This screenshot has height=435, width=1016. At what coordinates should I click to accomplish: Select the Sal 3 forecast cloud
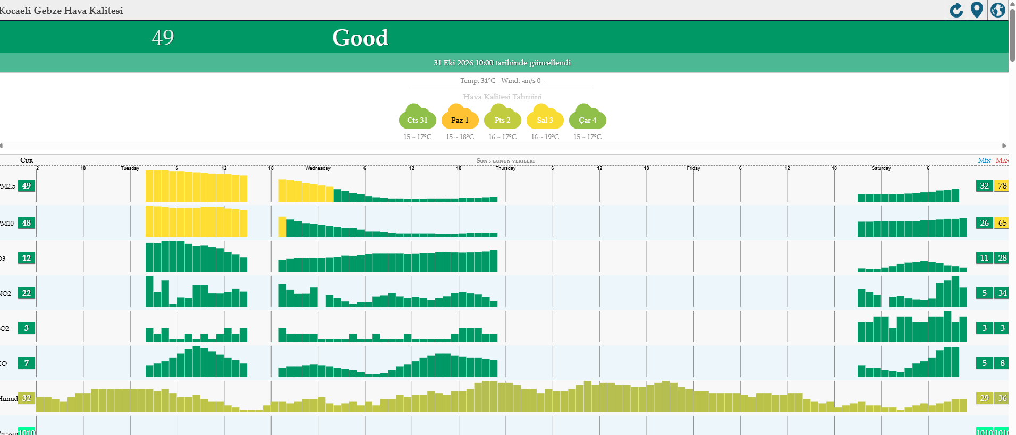click(545, 117)
